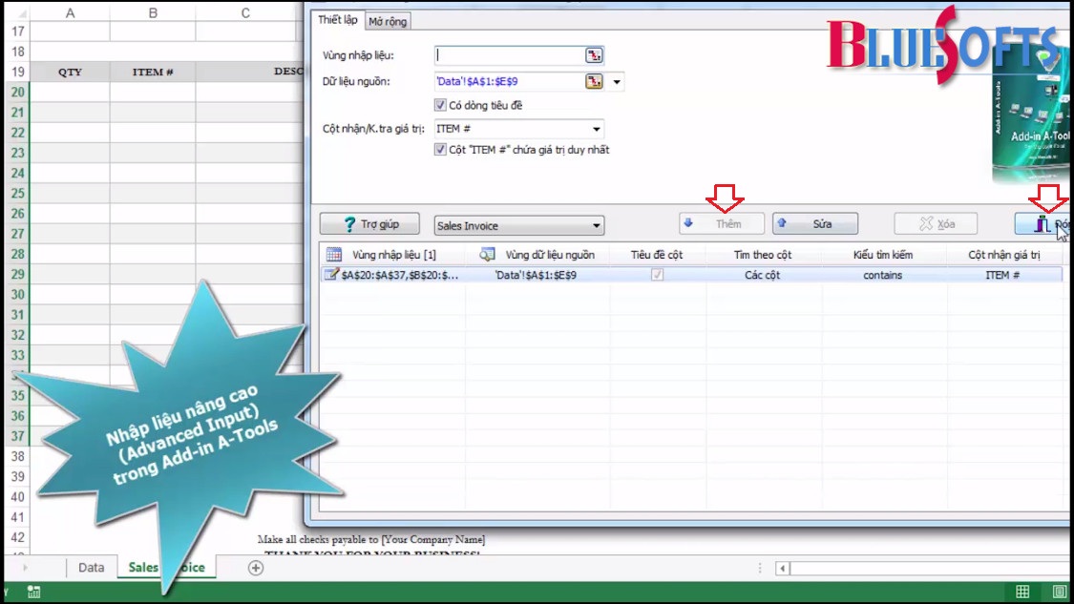Click the 'contains' search type cell
Screen dimensions: 1074x604
coord(882,276)
